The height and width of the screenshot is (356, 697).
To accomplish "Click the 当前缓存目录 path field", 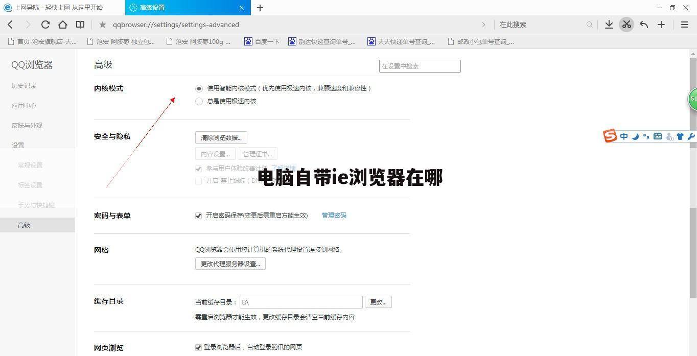I will [301, 302].
